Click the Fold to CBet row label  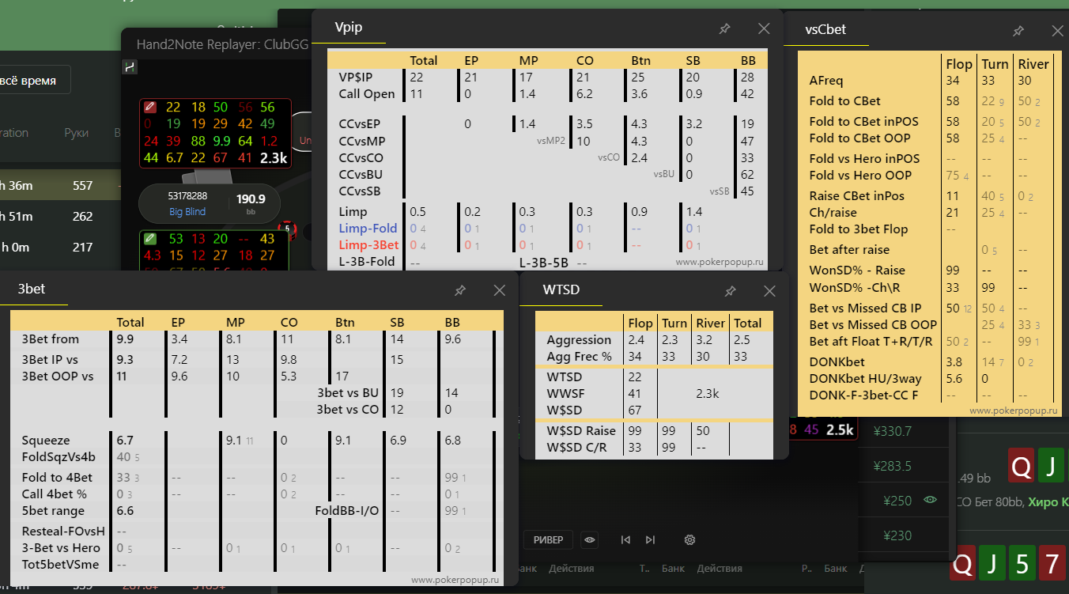pos(844,101)
